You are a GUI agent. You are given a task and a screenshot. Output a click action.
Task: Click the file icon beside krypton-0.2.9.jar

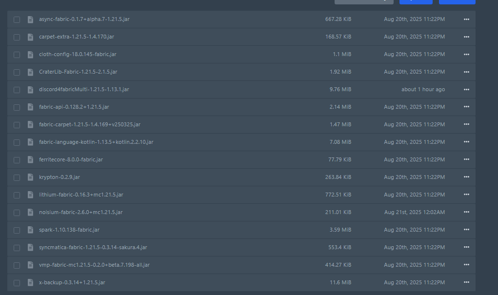[30, 177]
